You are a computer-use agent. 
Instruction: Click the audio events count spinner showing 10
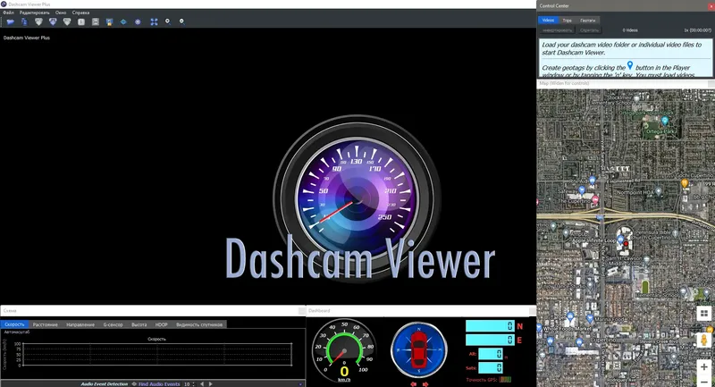(x=189, y=384)
